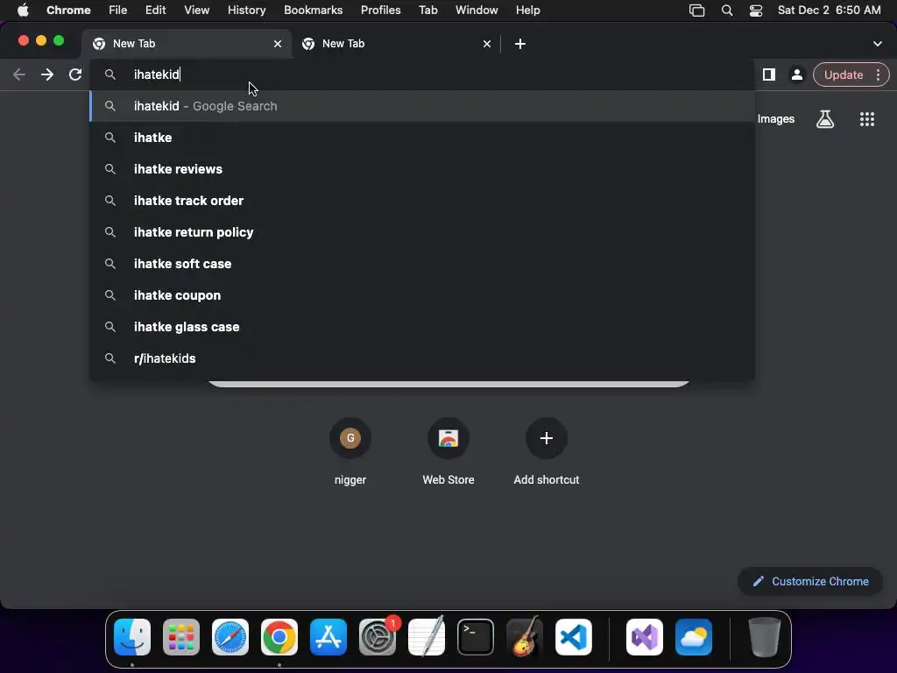Open the shortcut with the G icon
The image size is (897, 673).
(x=350, y=451)
